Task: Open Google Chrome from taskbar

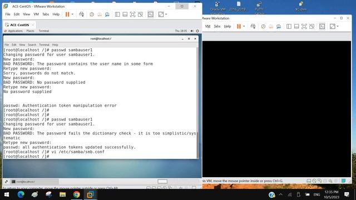Action: click(x=77, y=194)
